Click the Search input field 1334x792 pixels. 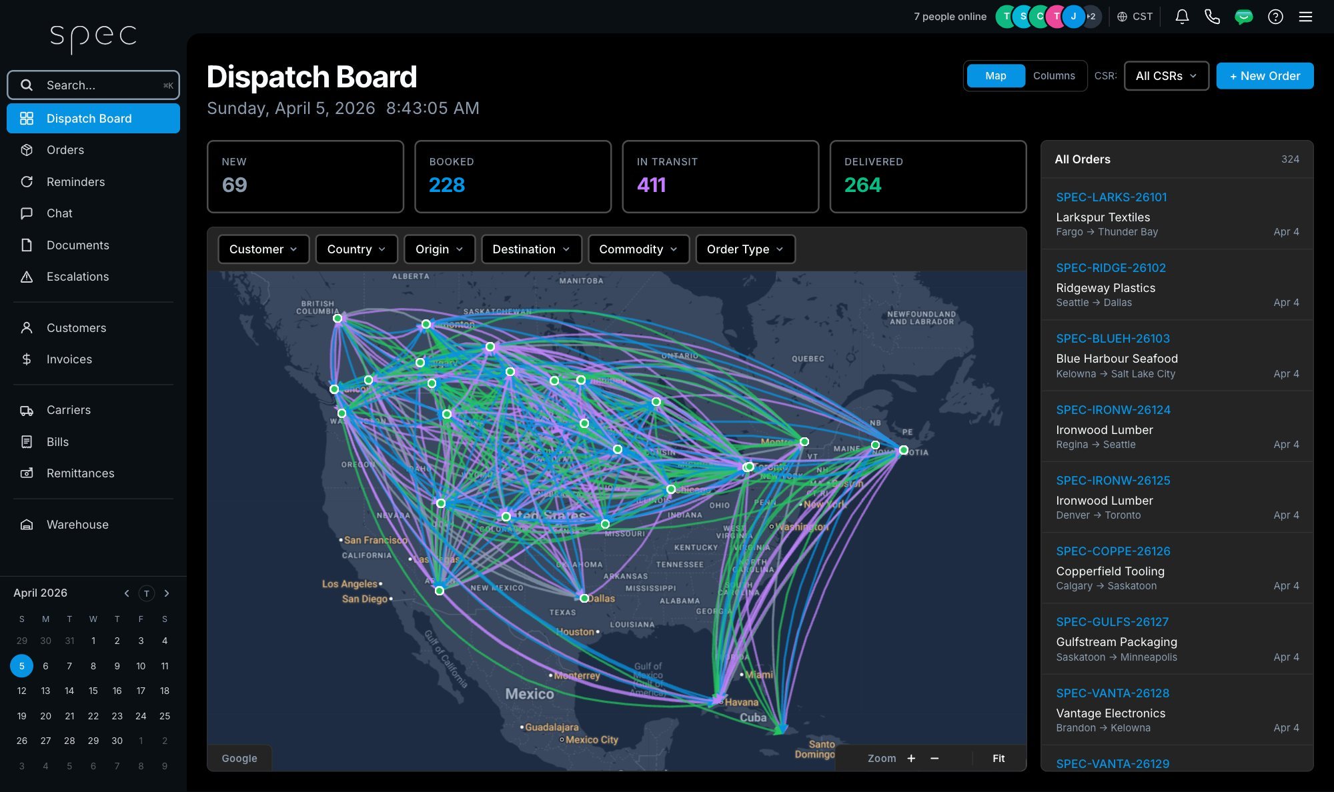(x=93, y=85)
